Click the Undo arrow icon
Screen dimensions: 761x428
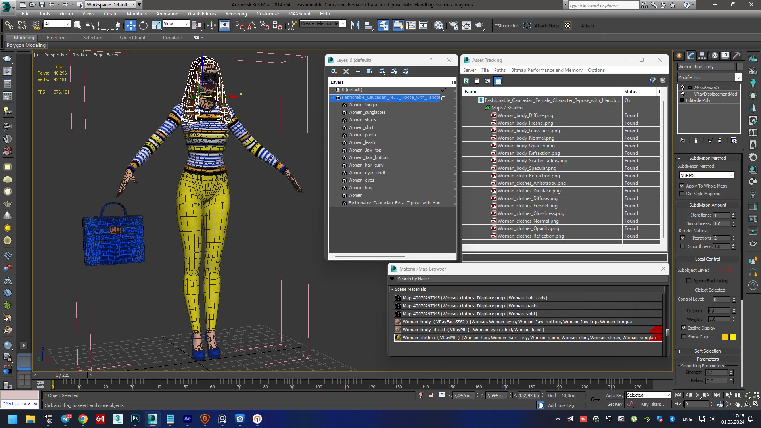click(52, 5)
